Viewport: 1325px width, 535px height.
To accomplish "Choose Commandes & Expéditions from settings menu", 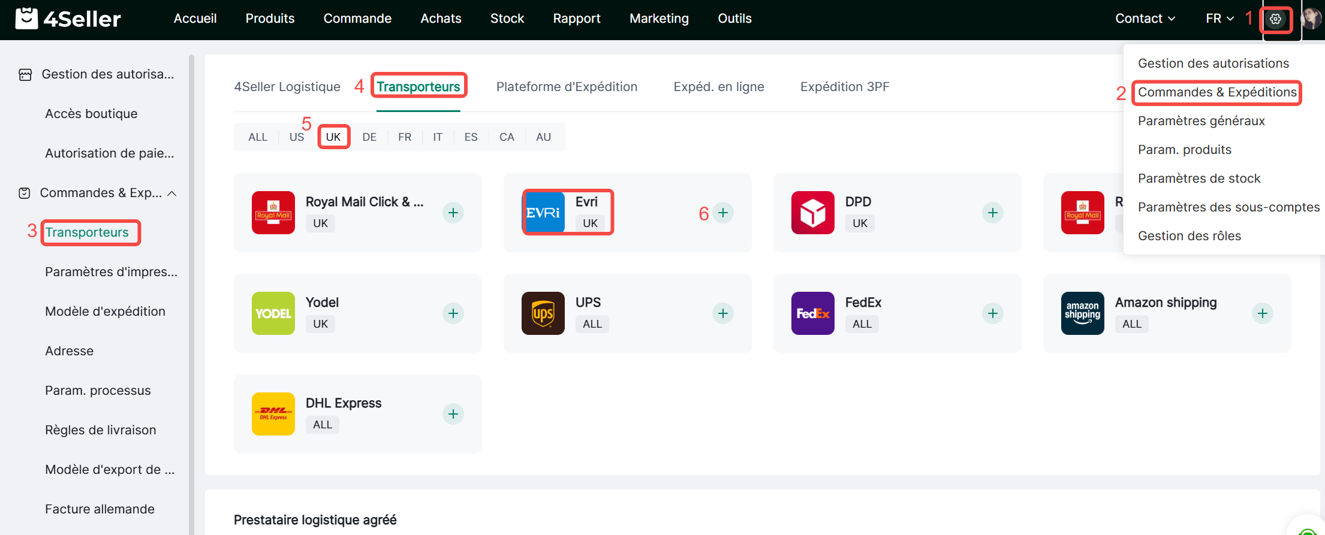I will click(x=1216, y=92).
